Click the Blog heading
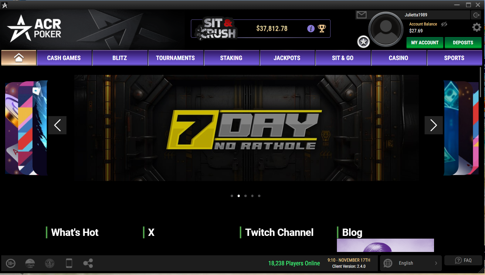 click(x=352, y=233)
